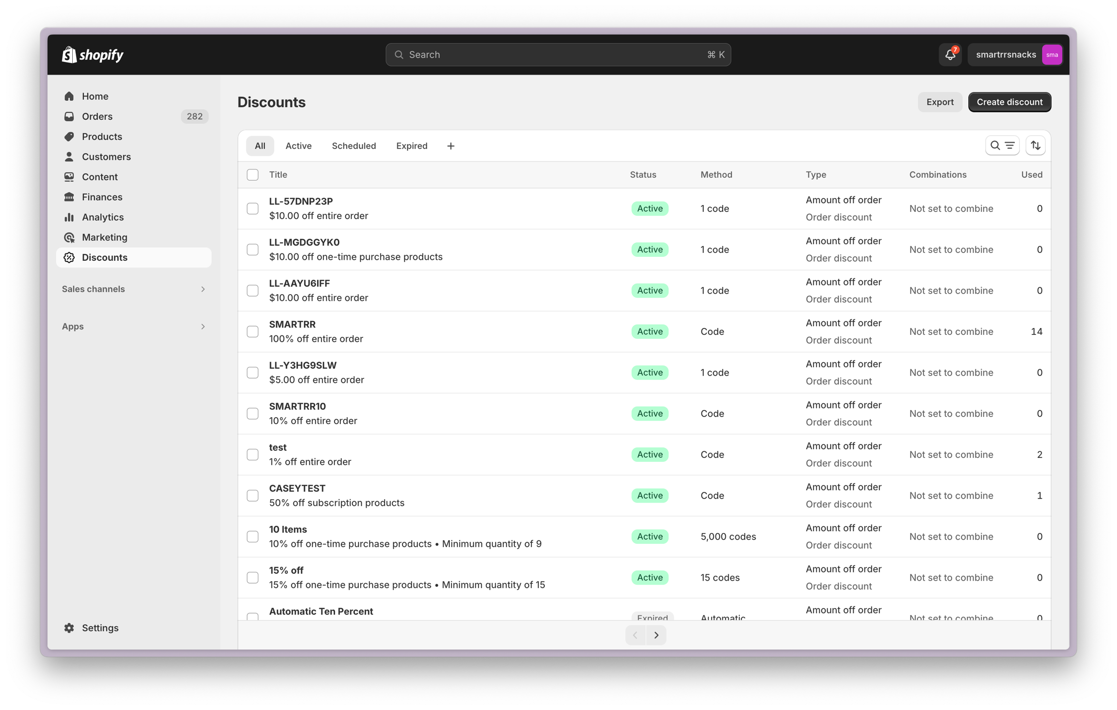
Task: Open the 10 Items discount
Action: [x=288, y=529]
